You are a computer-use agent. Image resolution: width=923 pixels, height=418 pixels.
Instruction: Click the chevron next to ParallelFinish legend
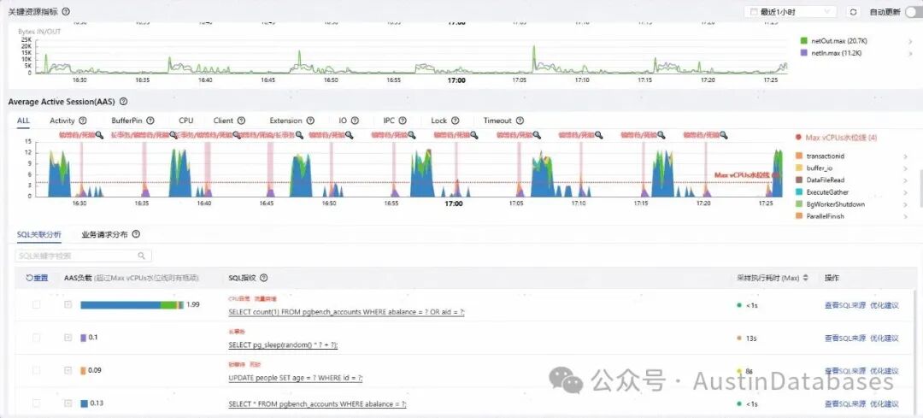(905, 216)
